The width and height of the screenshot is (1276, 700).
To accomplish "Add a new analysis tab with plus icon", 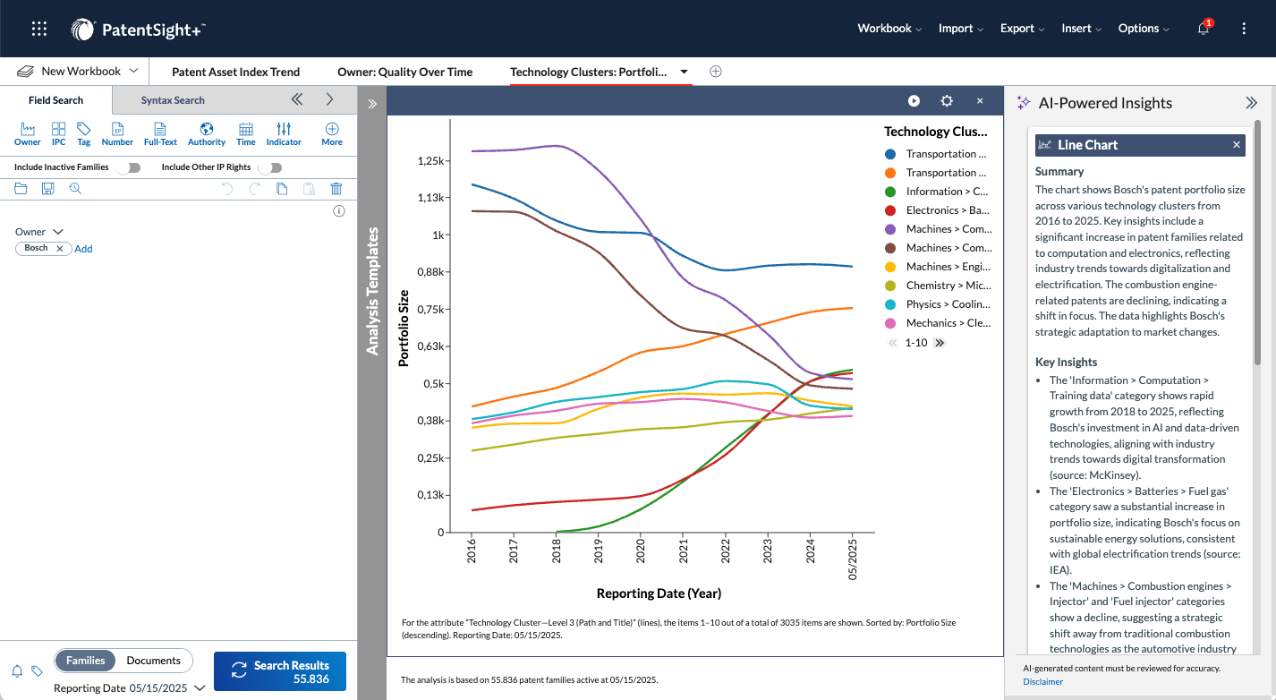I will pos(715,72).
